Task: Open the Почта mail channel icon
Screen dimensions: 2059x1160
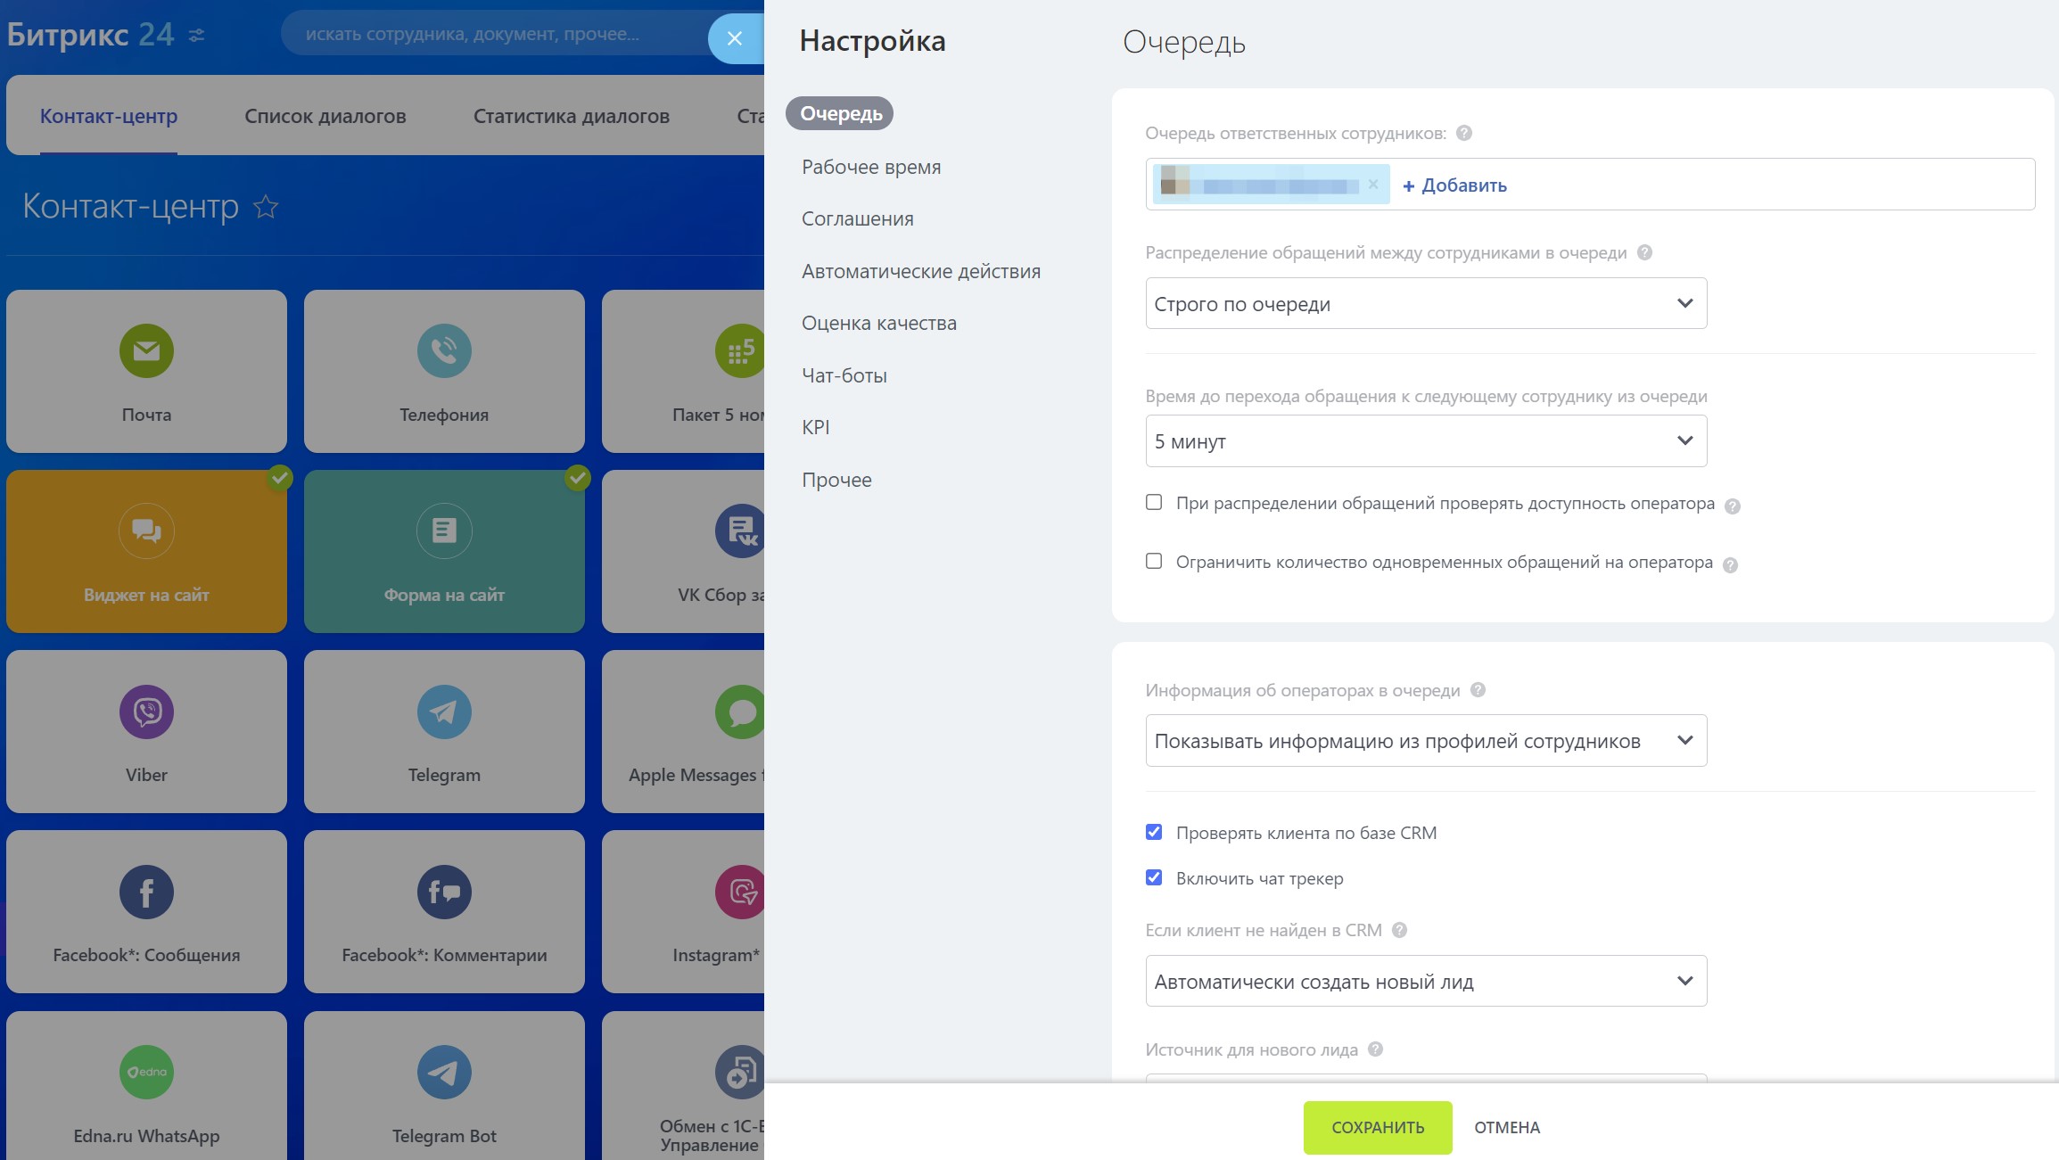Action: 146,350
